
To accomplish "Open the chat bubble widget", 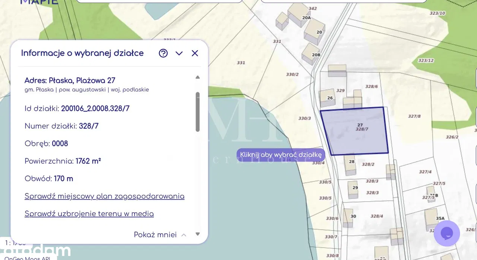I will click(x=446, y=233).
